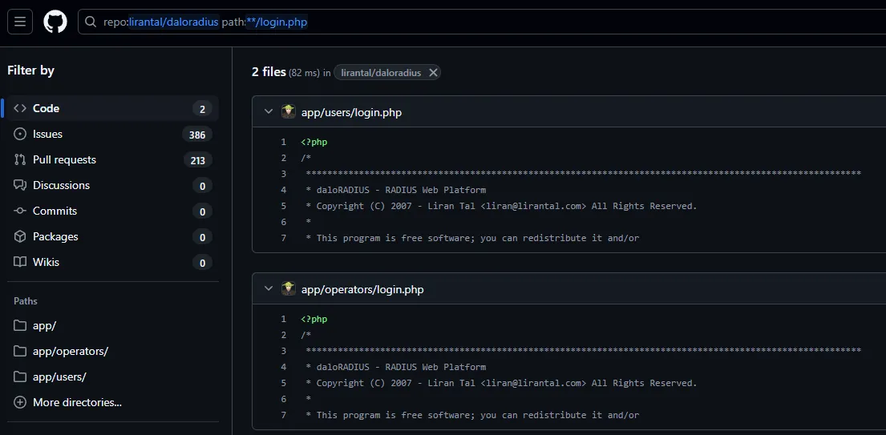Remove the lirantal/daloradius repo filter

click(x=433, y=73)
